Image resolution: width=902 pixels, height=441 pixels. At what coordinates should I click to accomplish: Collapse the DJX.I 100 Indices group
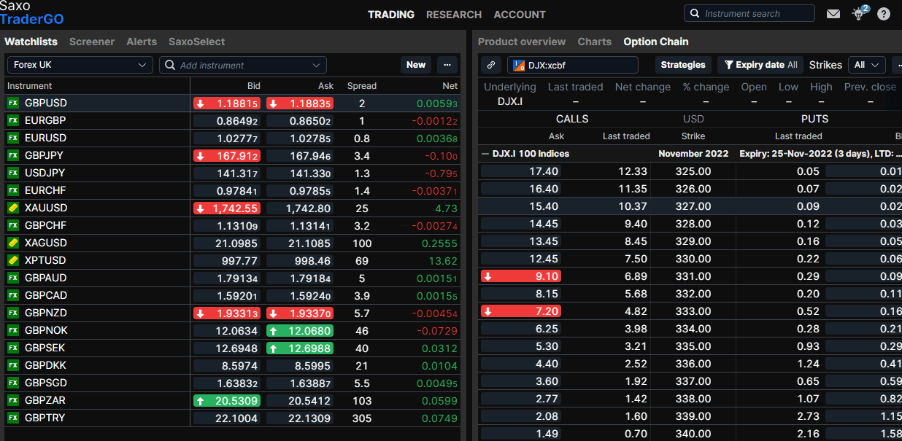(485, 154)
